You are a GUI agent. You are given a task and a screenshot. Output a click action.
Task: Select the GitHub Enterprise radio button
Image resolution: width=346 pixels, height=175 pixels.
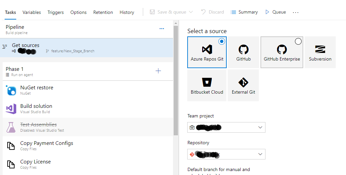click(298, 41)
